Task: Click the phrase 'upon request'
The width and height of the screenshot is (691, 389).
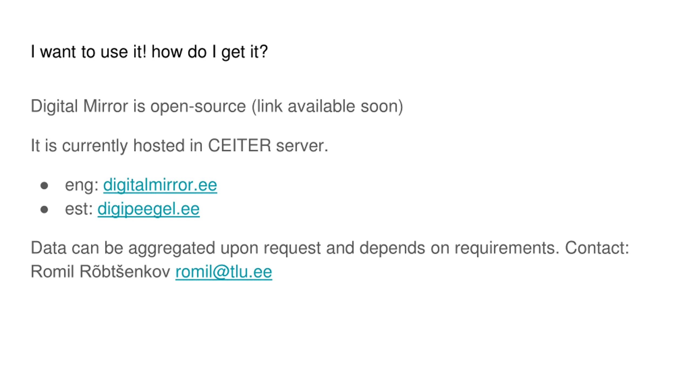Action: [270, 248]
